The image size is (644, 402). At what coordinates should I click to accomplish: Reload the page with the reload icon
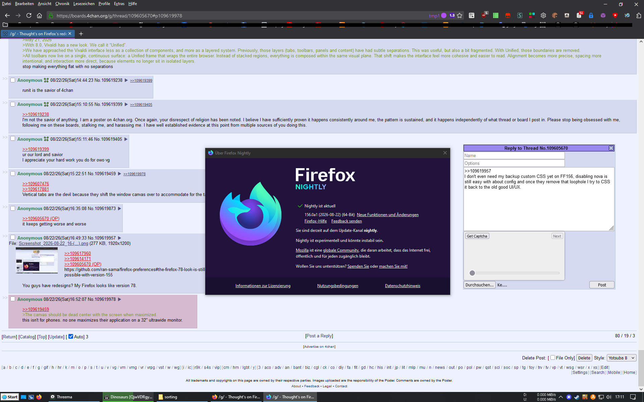pyautogui.click(x=29, y=15)
